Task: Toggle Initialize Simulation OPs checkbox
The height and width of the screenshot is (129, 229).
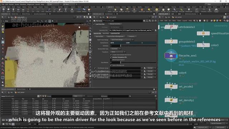Action: click(111, 57)
